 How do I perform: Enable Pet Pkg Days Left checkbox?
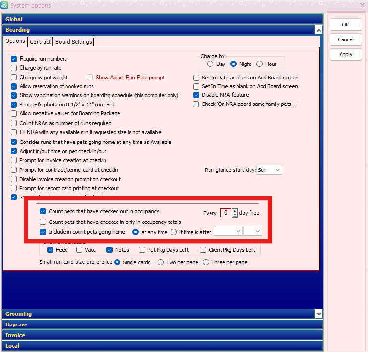[142, 250]
